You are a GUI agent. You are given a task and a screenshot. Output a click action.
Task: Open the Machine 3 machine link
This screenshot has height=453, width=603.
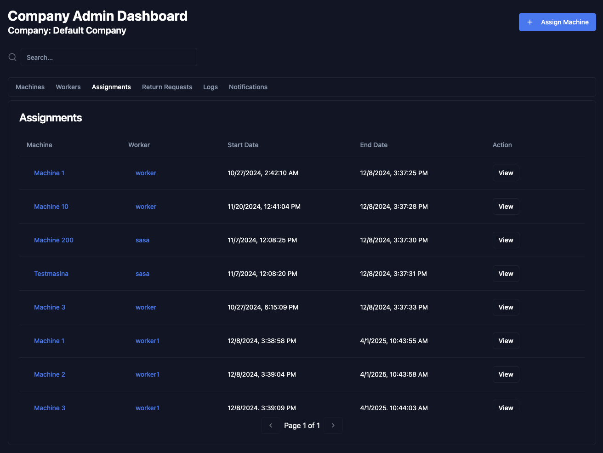coord(50,307)
